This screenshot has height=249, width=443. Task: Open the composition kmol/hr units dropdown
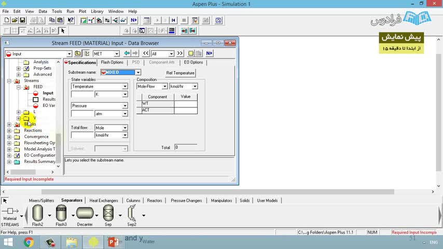tap(195, 87)
